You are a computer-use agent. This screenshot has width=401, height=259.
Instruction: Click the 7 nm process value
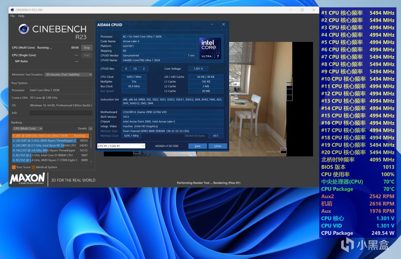coord(191,55)
